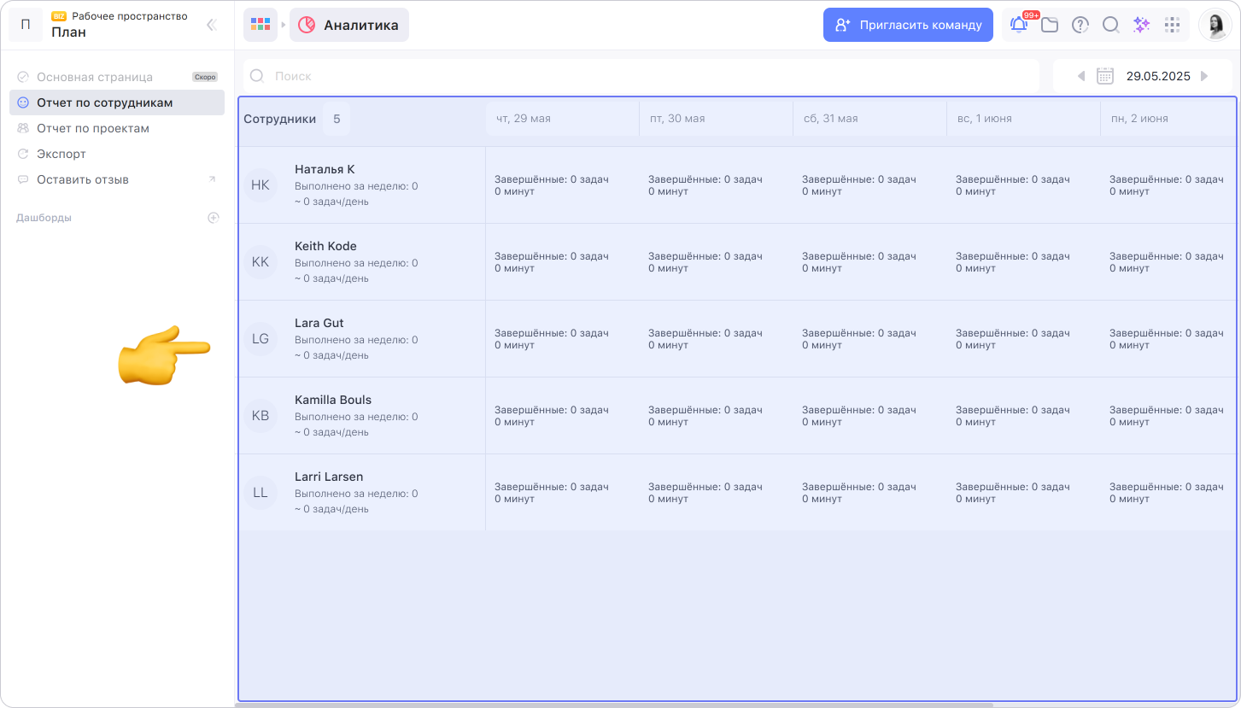The width and height of the screenshot is (1241, 708).
Task: Open the calendar date picker icon
Action: pyautogui.click(x=1104, y=76)
